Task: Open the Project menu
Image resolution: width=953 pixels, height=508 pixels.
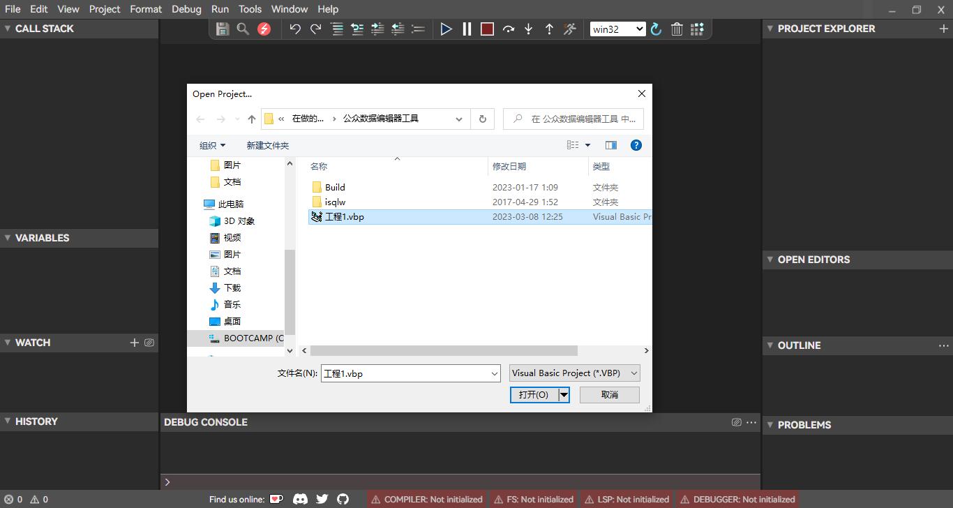Action: pos(105,9)
